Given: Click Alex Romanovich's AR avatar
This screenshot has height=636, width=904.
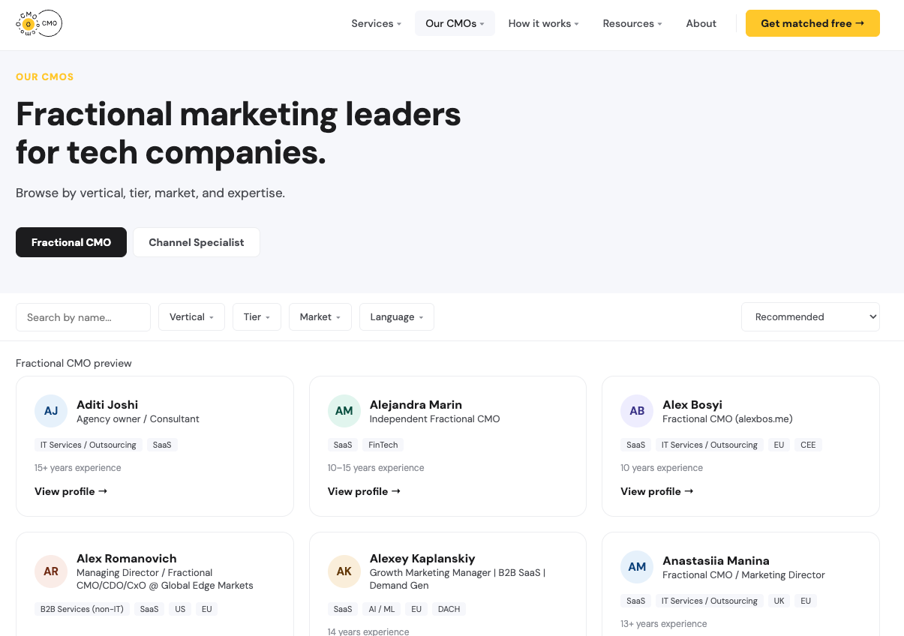Looking at the screenshot, I should click(51, 571).
